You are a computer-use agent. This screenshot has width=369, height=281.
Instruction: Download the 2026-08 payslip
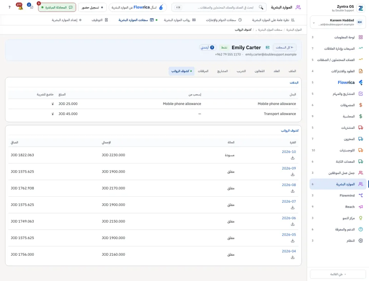coord(293,191)
